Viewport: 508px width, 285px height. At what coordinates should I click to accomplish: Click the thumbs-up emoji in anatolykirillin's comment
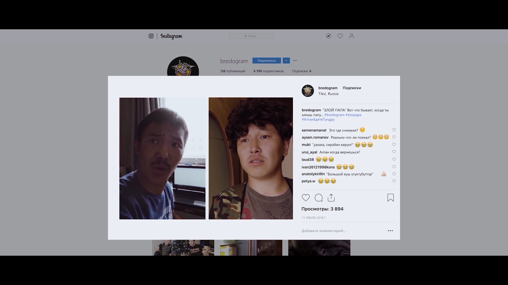(x=383, y=174)
